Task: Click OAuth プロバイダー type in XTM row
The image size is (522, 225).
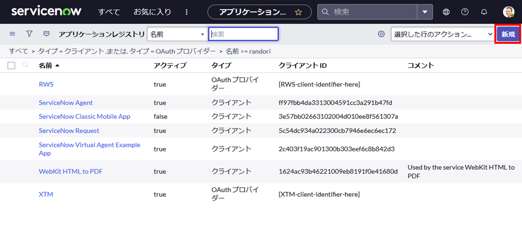Action: [235, 194]
